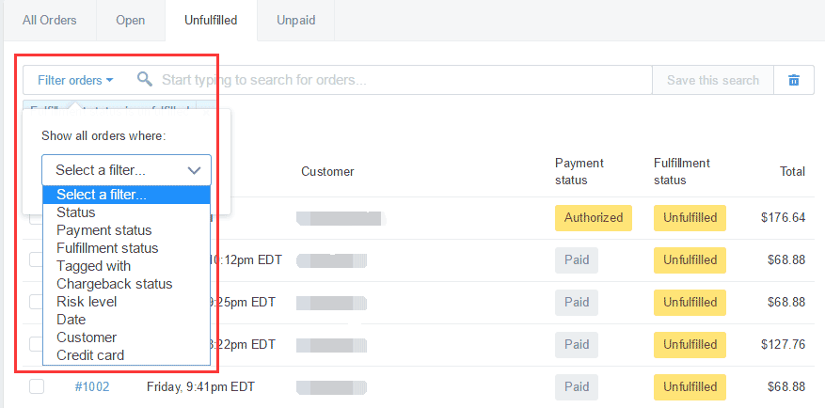
Task: Choose Credit card from filter list
Action: tap(90, 355)
